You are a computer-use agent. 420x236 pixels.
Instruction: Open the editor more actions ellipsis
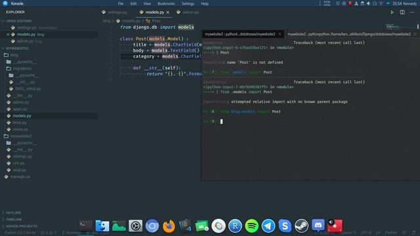[412, 12]
